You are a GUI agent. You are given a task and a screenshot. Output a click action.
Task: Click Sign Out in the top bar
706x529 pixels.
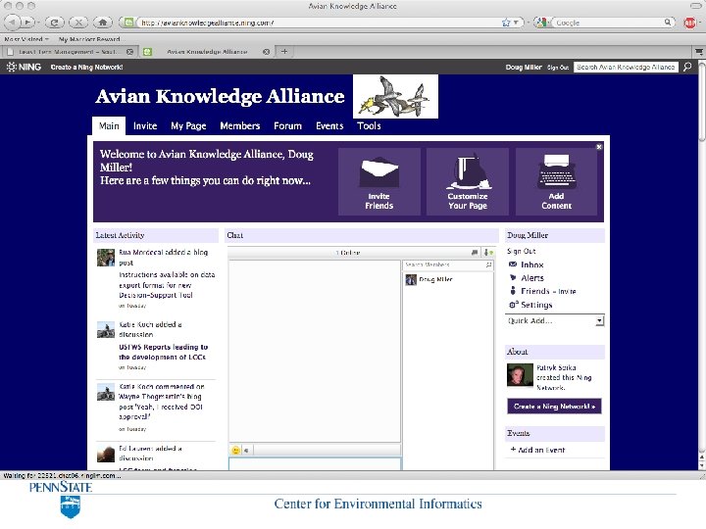(558, 68)
